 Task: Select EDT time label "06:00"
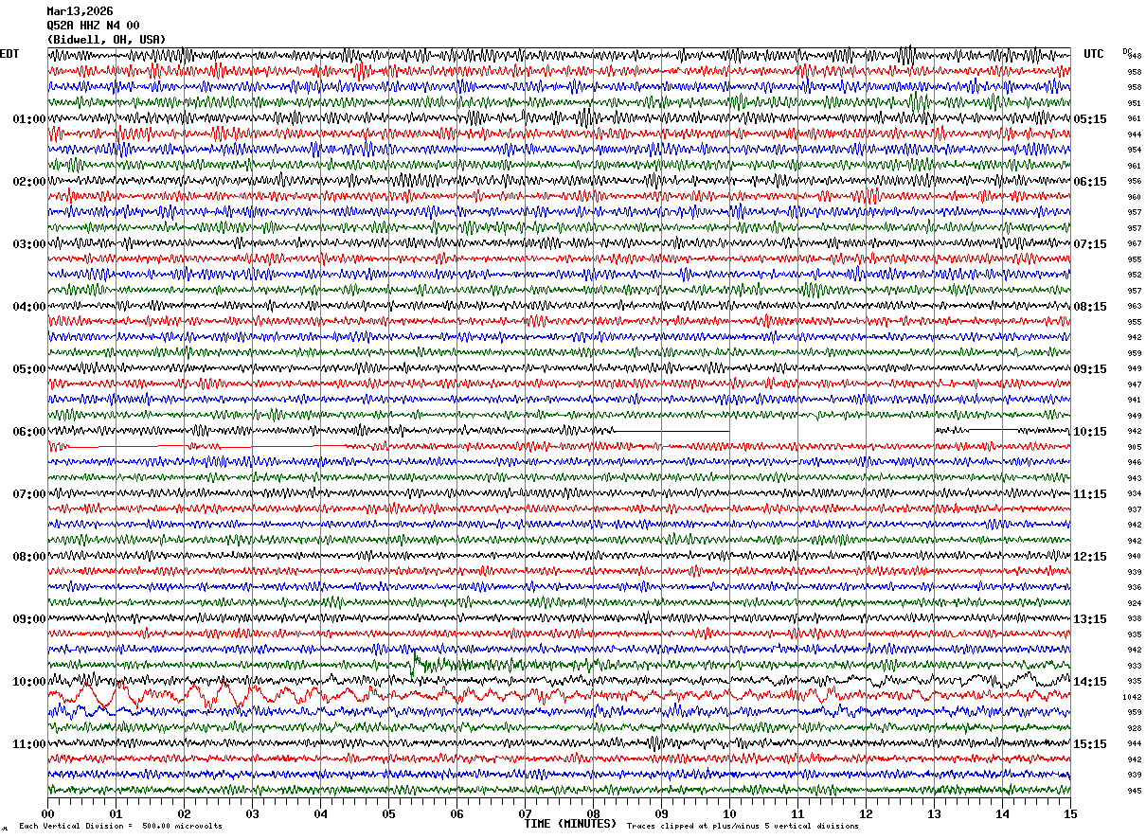click(29, 432)
